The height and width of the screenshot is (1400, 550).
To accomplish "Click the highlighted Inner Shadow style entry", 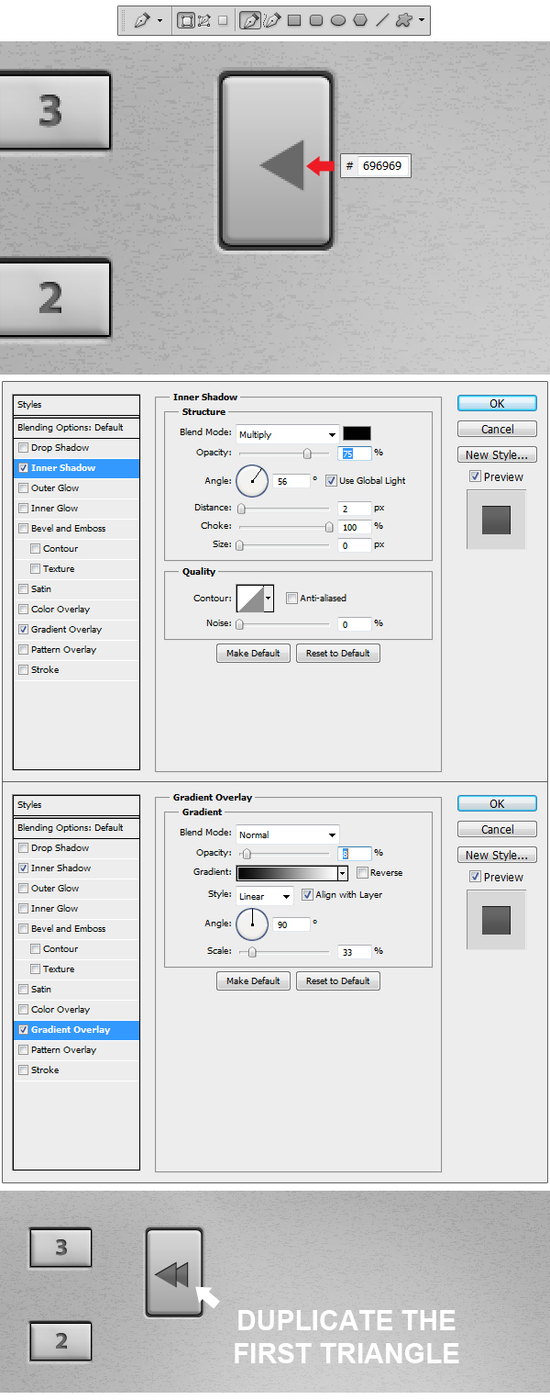I will [x=76, y=468].
